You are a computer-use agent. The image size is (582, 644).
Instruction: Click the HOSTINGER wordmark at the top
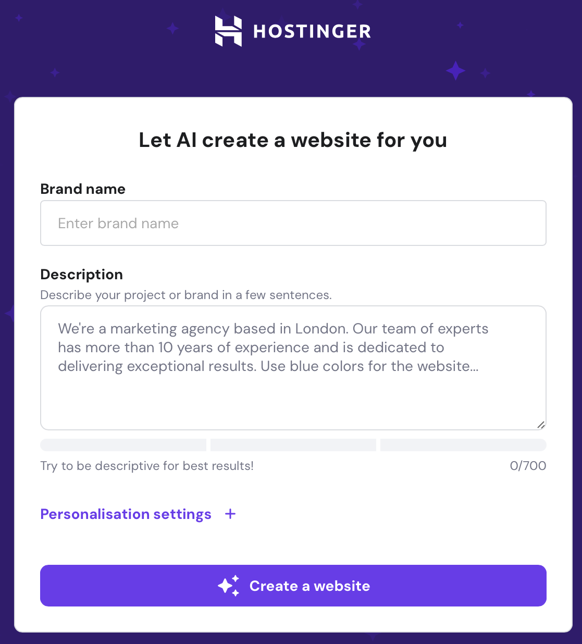[x=312, y=31]
